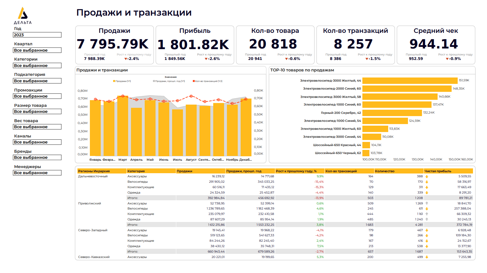The image size is (487, 273).
Task: Click the trend arrow in Дальневосточный Велосипеды row
Action: point(427,182)
